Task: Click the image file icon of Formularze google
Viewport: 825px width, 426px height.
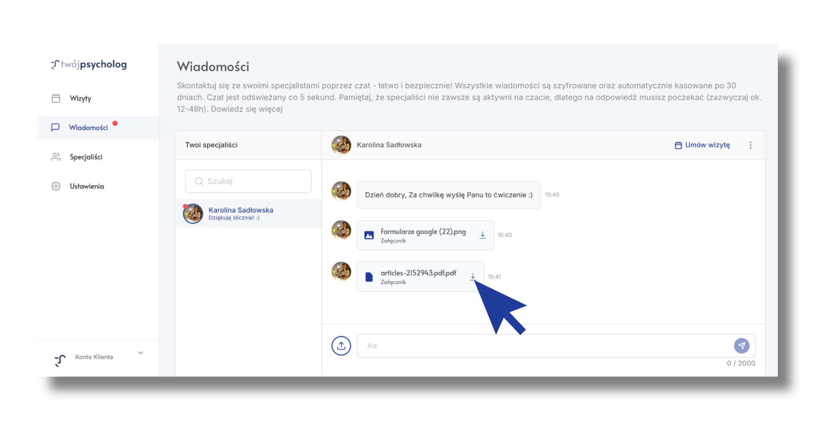Action: point(369,235)
